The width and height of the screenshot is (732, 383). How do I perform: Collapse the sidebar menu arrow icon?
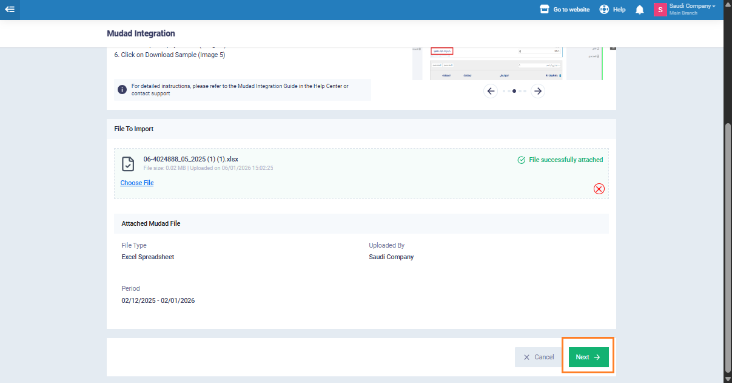pos(10,10)
